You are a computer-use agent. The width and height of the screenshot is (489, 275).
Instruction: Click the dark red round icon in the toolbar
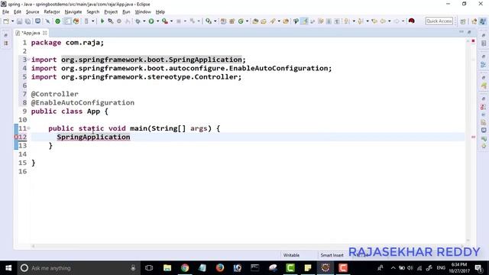point(412,21)
